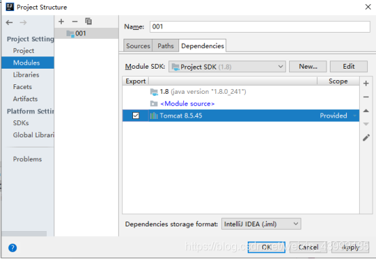Select the Dependencies tab
Viewport: 376px width, 259px height.
click(x=202, y=46)
